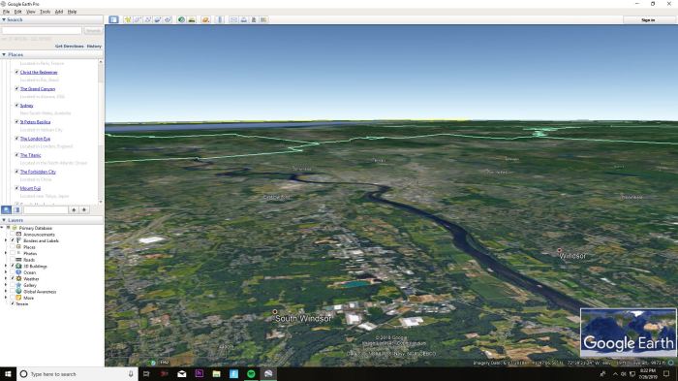This screenshot has height=381, width=678.
Task: Click the sunlight landscape toolbar icon
Action: click(192, 20)
